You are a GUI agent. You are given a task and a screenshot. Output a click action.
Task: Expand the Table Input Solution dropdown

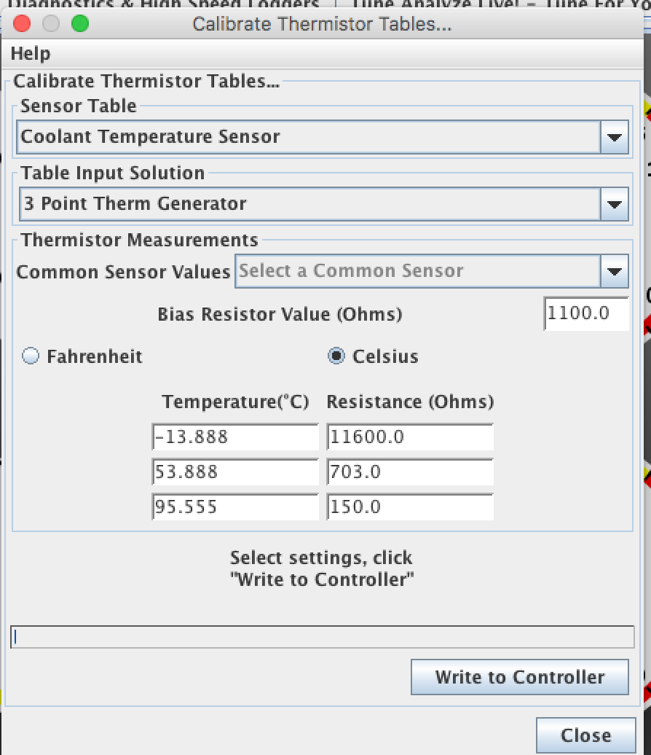pos(614,204)
